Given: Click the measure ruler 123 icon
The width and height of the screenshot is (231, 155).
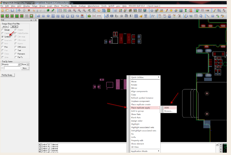Looking at the screenshot, I should tap(162, 10).
